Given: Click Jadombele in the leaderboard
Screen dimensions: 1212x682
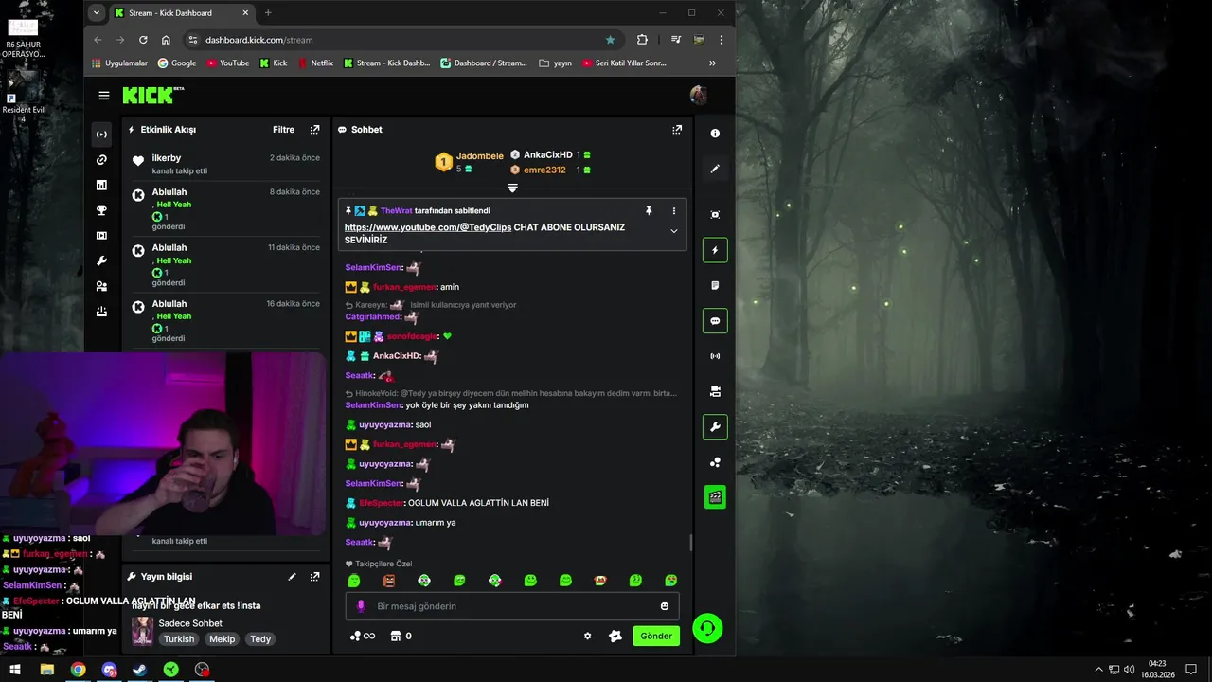Looking at the screenshot, I should coord(480,156).
